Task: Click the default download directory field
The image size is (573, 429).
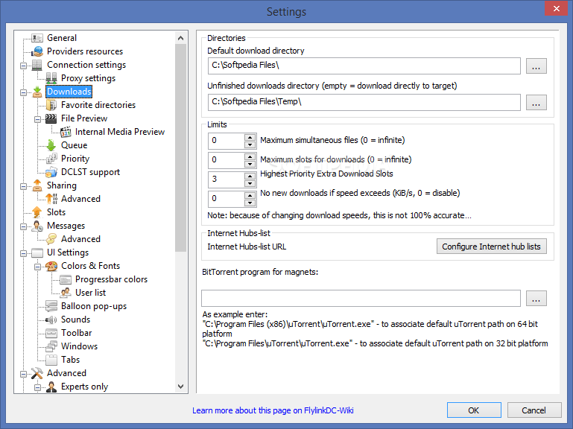Action: point(364,66)
